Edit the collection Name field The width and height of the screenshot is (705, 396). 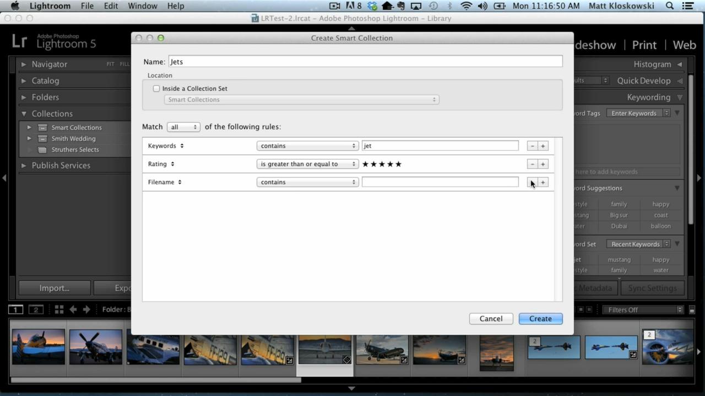click(365, 62)
